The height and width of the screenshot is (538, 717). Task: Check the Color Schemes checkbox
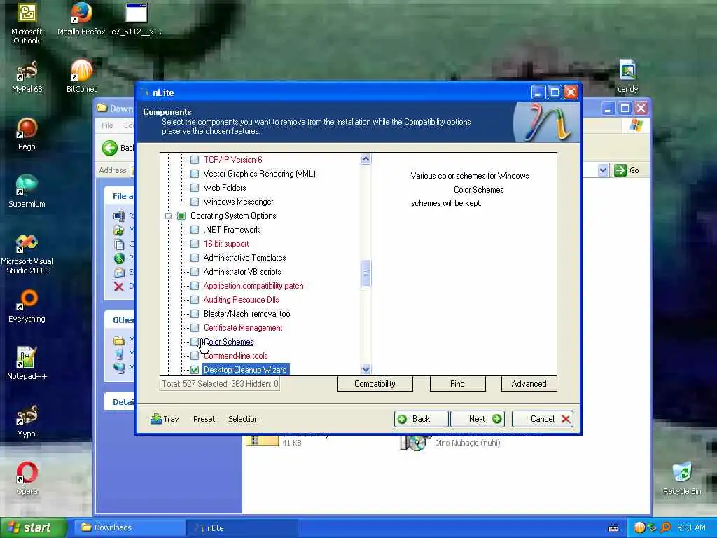pyautogui.click(x=195, y=342)
